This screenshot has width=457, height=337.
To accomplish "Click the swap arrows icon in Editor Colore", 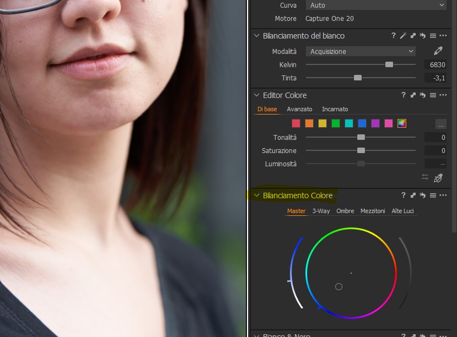I will [x=425, y=177].
